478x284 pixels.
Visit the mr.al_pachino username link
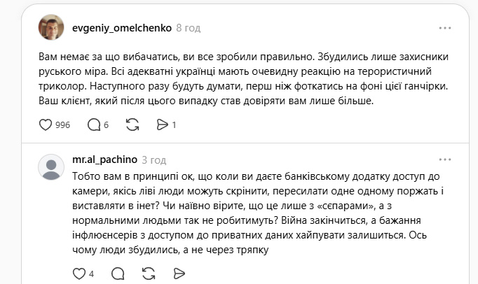[104, 160]
